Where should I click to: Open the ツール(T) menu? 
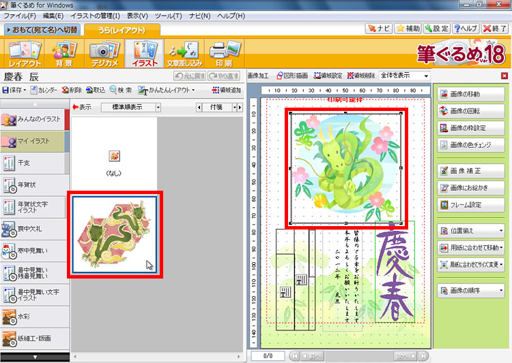pos(168,16)
